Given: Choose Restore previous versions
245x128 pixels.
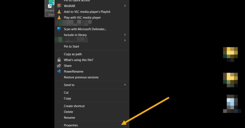Looking at the screenshot, I should pyautogui.click(x=92, y=77).
